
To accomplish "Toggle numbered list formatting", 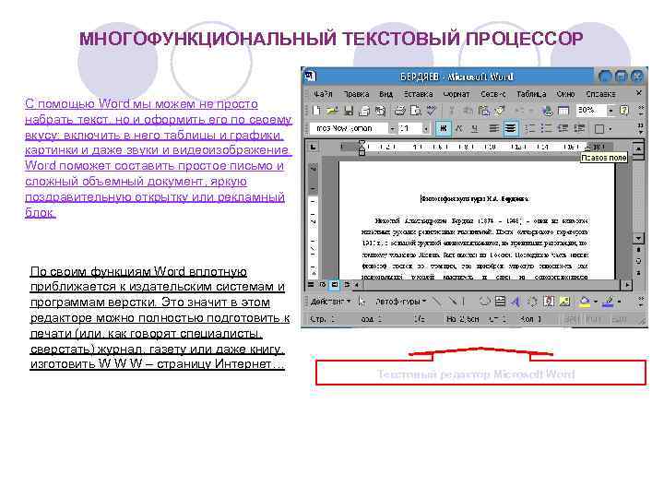I will tap(529, 128).
